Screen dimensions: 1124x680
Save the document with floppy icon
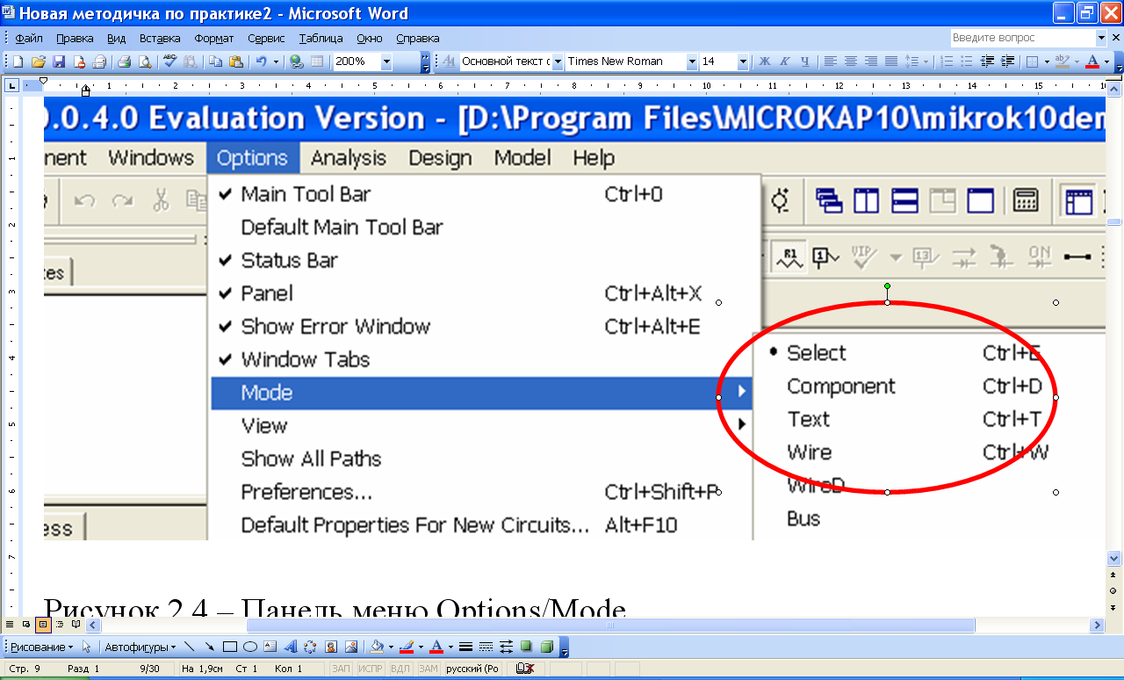pos(59,61)
